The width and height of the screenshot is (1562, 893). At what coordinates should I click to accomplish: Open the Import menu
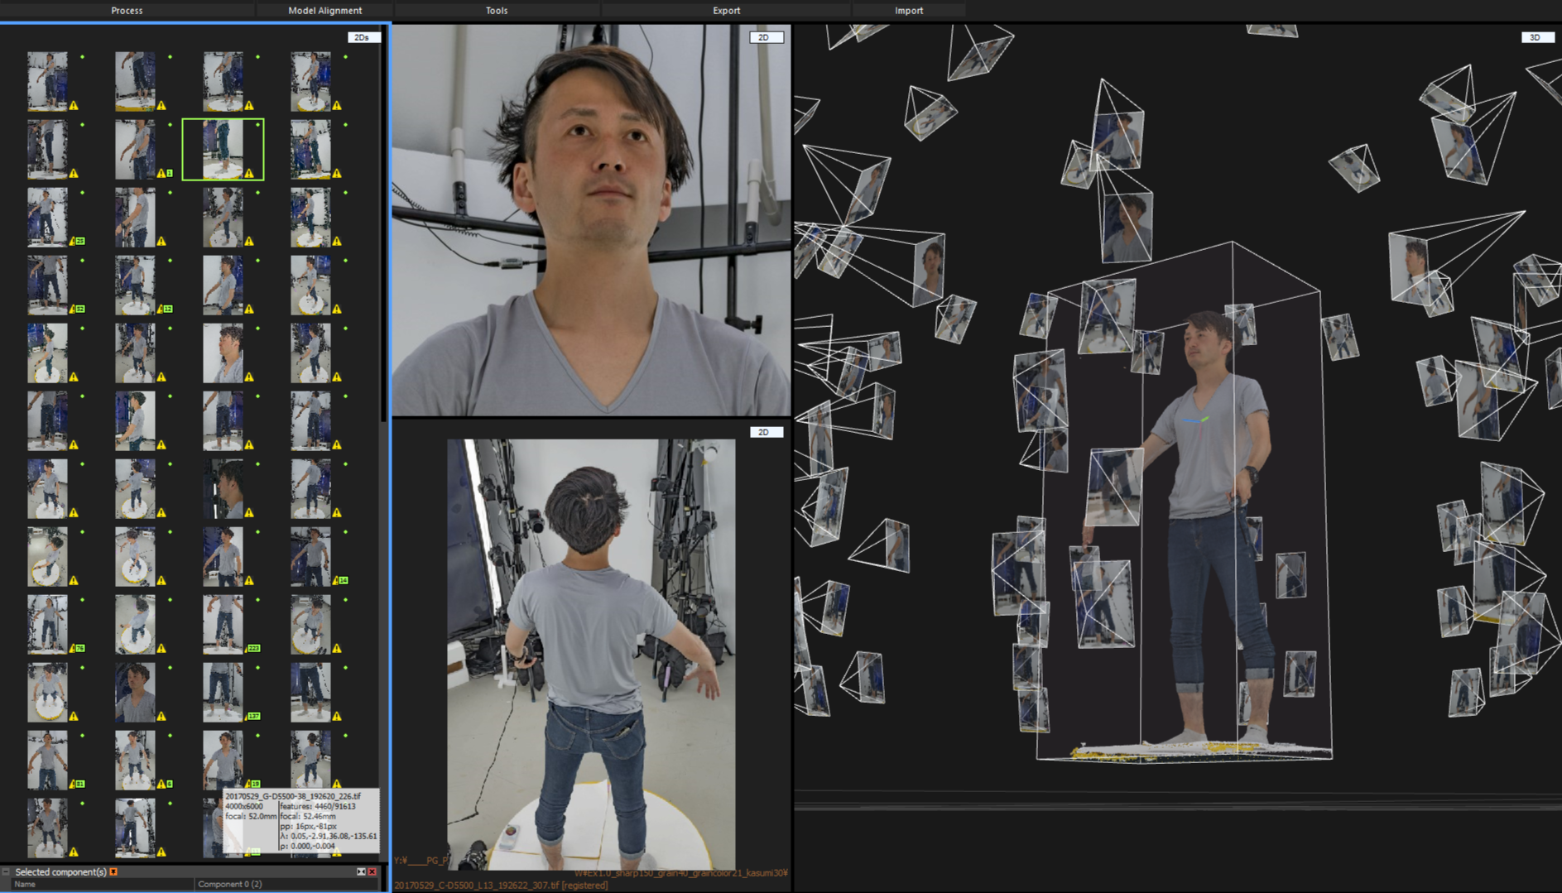(908, 10)
